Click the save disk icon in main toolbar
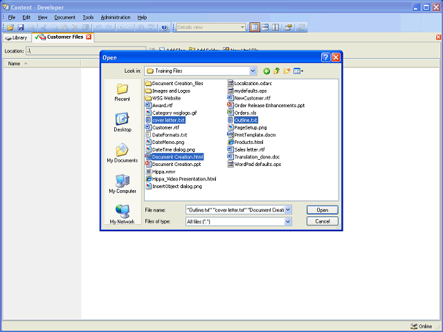This screenshot has height=332, width=443. (x=21, y=28)
